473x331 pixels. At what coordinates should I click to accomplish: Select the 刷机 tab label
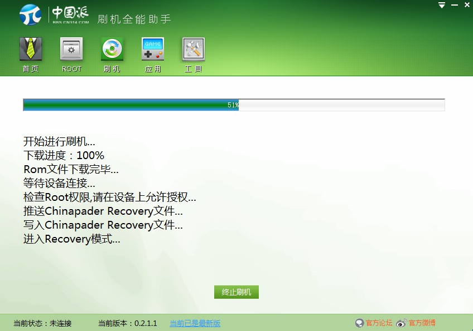pos(112,69)
